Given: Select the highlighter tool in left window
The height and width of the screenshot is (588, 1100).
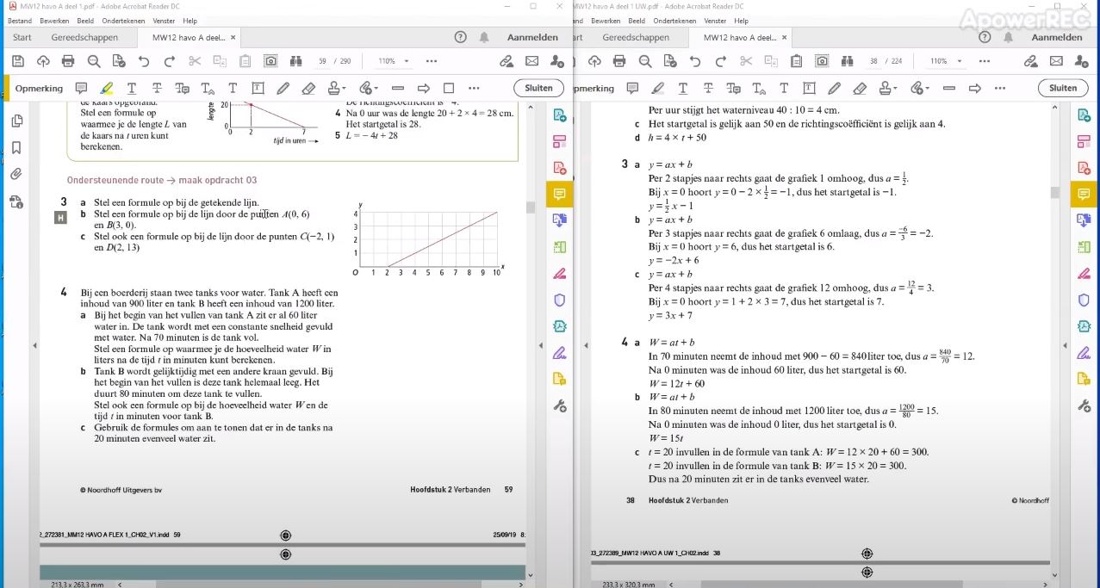Looking at the screenshot, I should click(107, 88).
